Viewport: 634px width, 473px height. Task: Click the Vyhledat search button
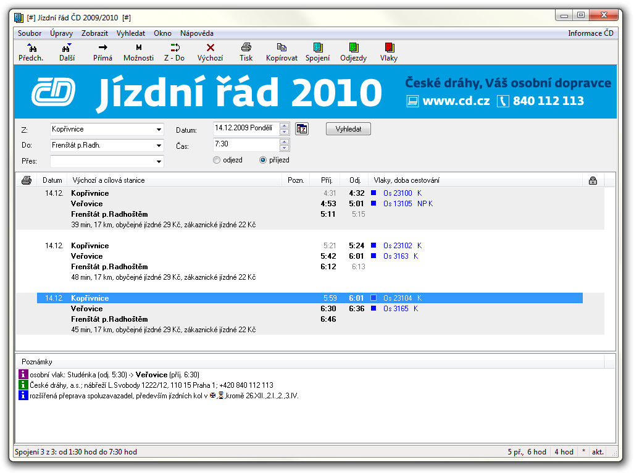pos(348,129)
